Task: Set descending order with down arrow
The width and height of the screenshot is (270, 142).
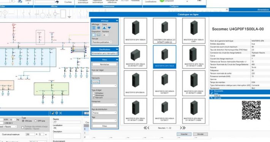Action: [110, 28]
